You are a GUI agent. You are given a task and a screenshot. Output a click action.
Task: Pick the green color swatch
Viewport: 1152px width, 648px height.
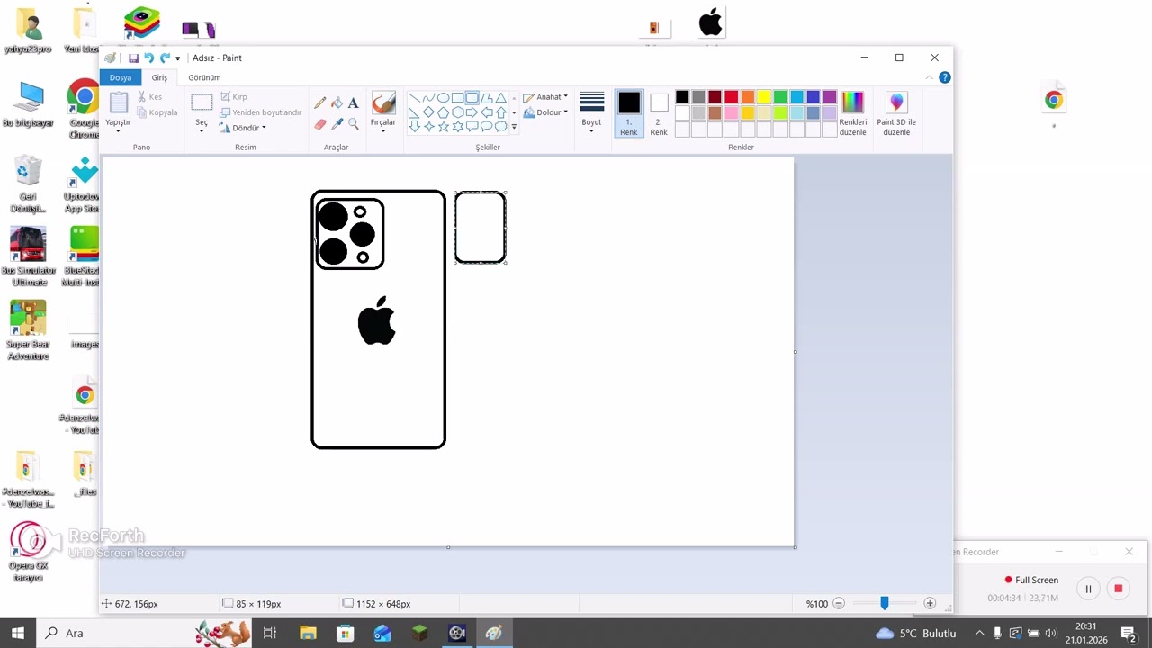point(780,97)
